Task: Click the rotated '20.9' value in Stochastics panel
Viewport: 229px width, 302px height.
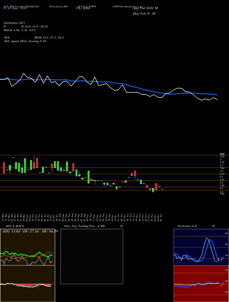Action: pos(222,259)
